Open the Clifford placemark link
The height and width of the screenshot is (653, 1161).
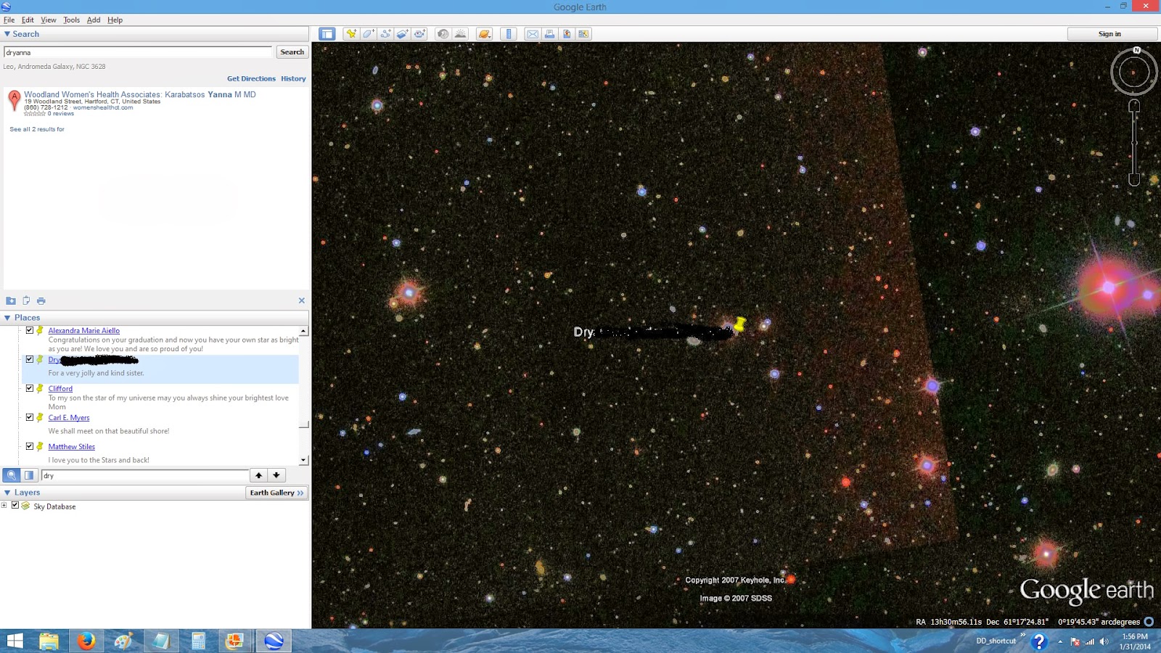pyautogui.click(x=60, y=389)
